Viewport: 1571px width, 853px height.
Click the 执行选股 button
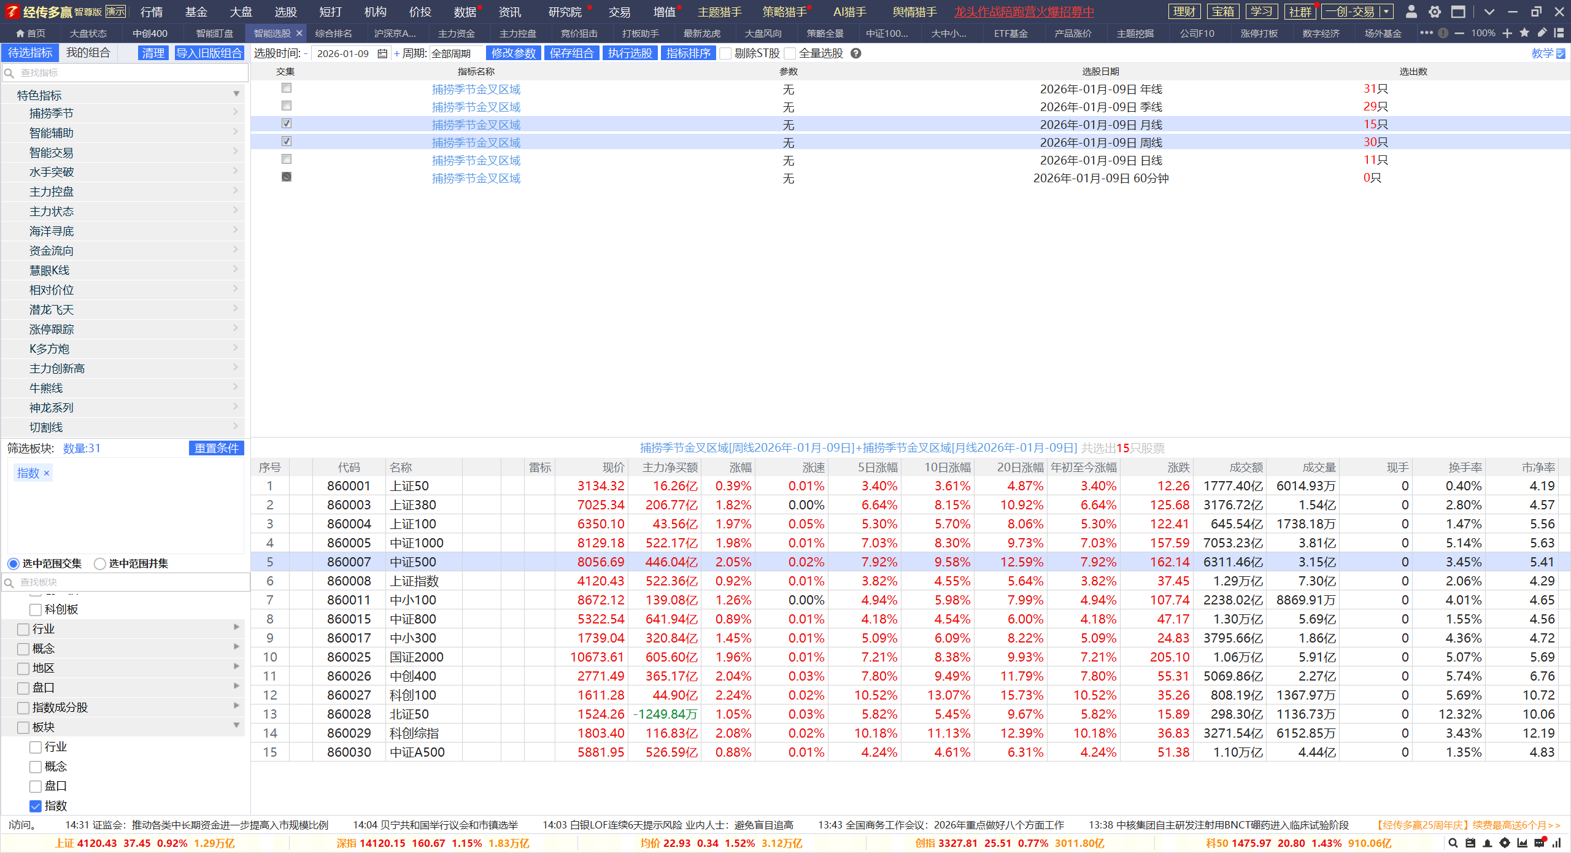(630, 53)
